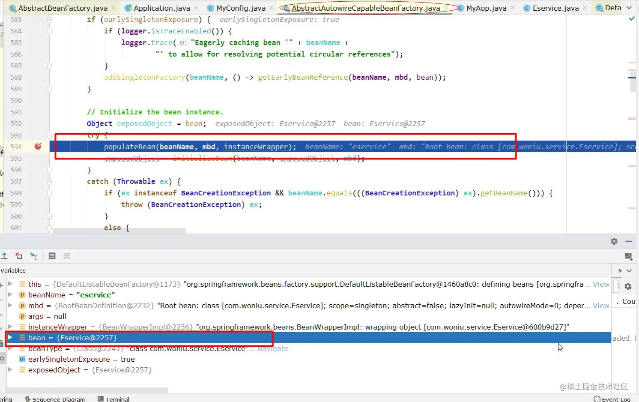Click the Variables panel horizontal scrollbar
Image resolution: width=639 pixels, height=402 pixels.
[x=87, y=390]
